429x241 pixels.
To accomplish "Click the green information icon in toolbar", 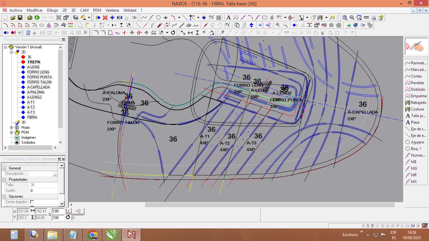I will coord(37,18).
